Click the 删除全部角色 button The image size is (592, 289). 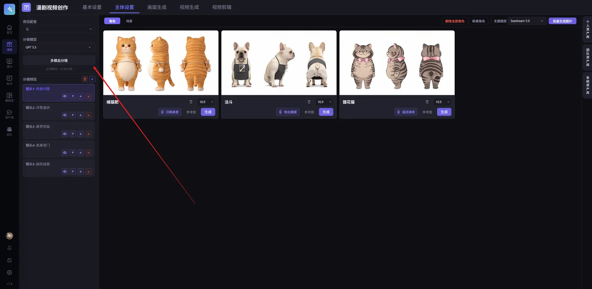coord(455,21)
